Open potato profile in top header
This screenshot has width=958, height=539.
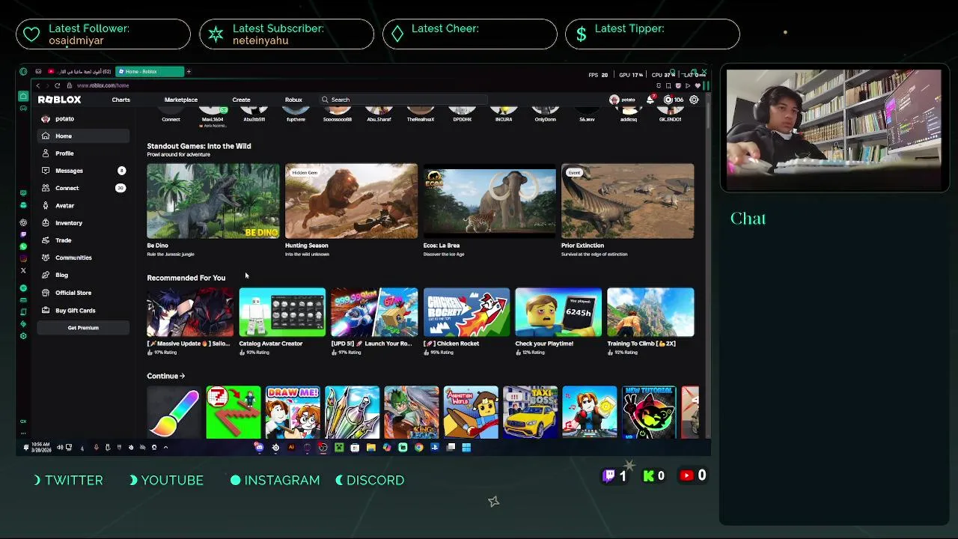623,100
